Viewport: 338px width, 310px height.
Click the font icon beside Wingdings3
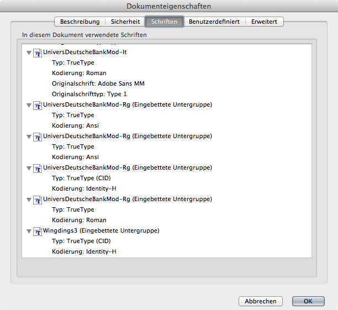pyautogui.click(x=38, y=232)
